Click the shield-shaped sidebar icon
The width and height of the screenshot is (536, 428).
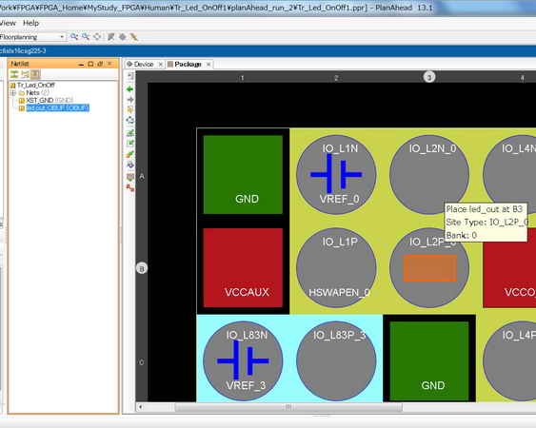[130, 177]
